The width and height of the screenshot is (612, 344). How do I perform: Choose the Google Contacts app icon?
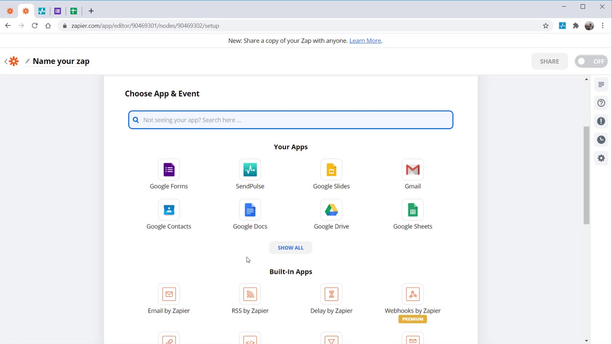pyautogui.click(x=169, y=210)
